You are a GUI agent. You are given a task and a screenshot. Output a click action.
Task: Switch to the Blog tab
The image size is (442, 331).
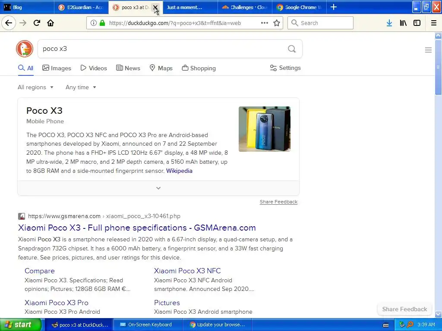pos(27,7)
